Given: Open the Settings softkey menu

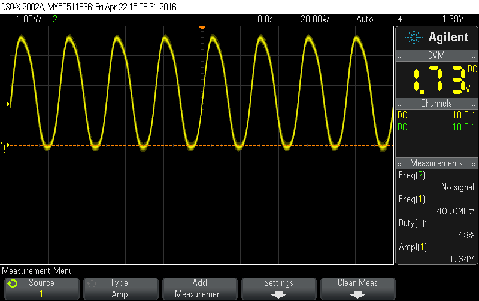Looking at the screenshot, I should (x=278, y=289).
